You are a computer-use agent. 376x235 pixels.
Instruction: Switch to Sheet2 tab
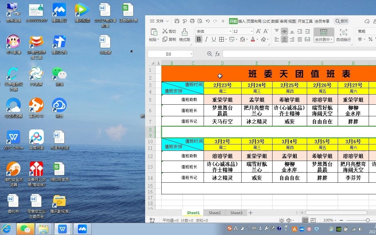tap(214, 213)
